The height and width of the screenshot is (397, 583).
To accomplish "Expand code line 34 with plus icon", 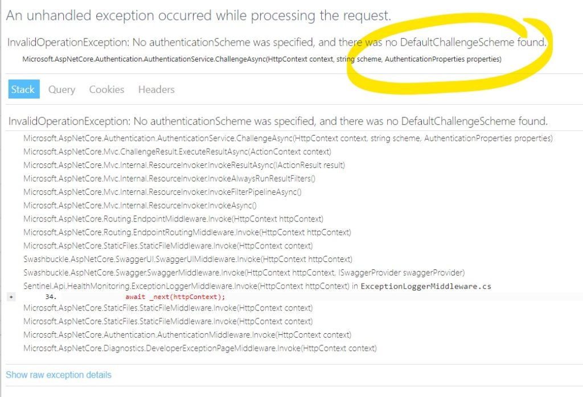I will tap(11, 297).
